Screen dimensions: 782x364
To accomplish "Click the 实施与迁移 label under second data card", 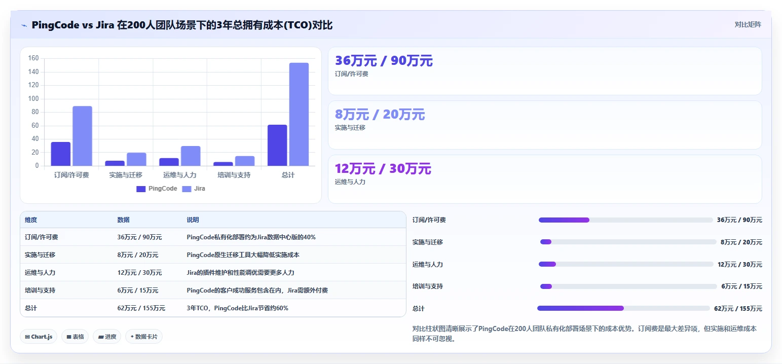I will tap(350, 128).
